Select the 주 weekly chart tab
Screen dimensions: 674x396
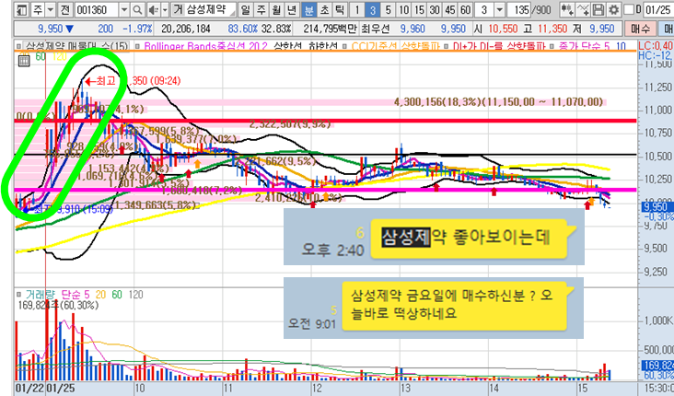coord(261,9)
